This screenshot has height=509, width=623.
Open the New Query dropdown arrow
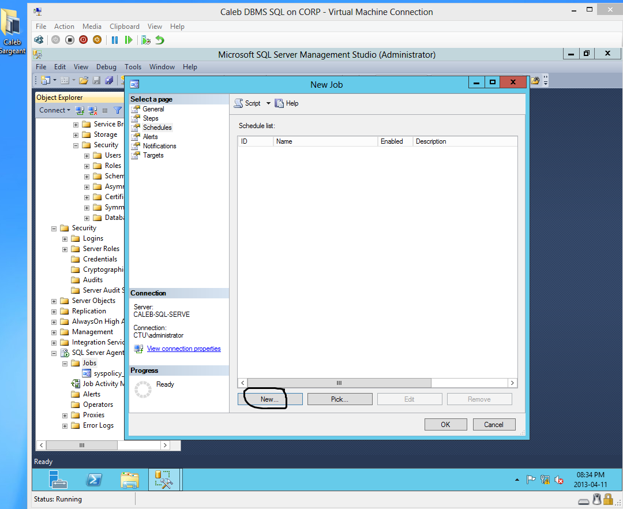click(55, 81)
